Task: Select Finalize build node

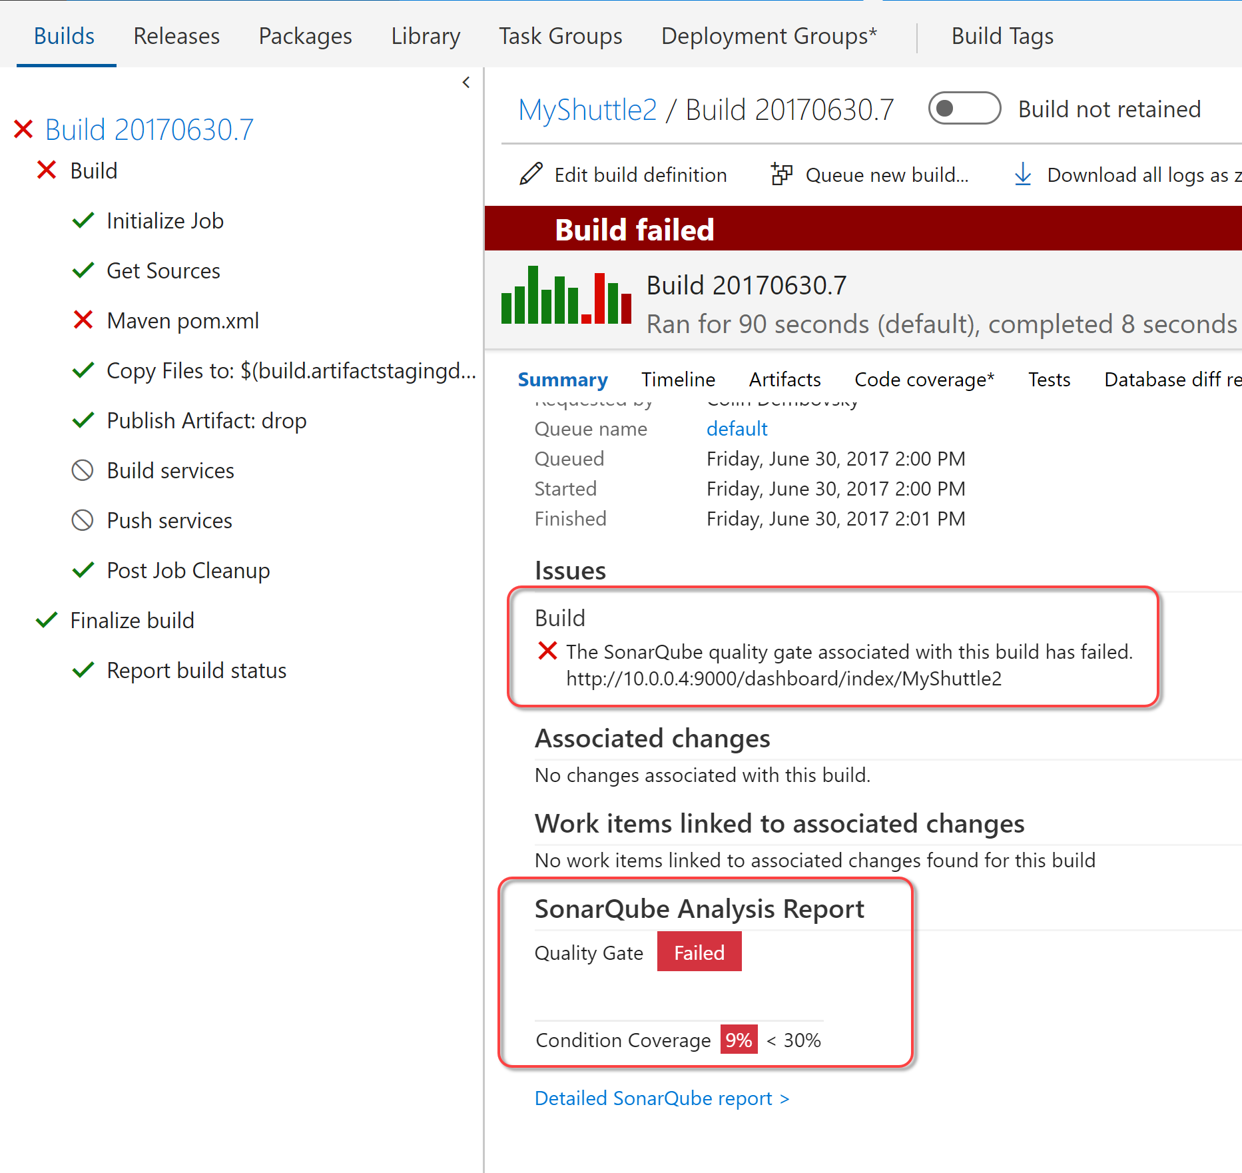Action: pyautogui.click(x=133, y=621)
